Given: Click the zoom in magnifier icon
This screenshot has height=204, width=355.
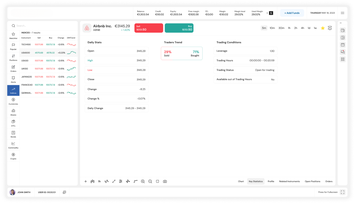Looking at the screenshot, I should click(x=143, y=182).
